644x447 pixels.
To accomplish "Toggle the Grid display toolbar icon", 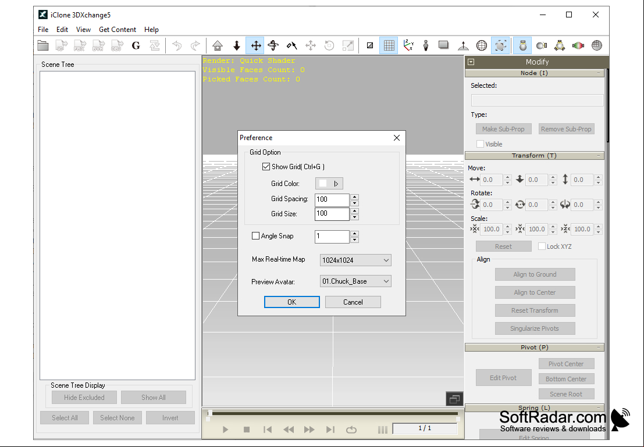I will 389,45.
